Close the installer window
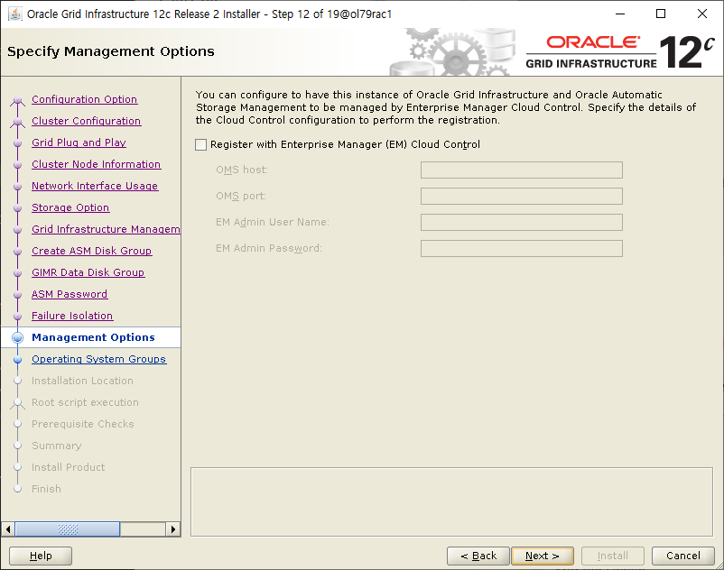This screenshot has height=570, width=724. [x=702, y=14]
